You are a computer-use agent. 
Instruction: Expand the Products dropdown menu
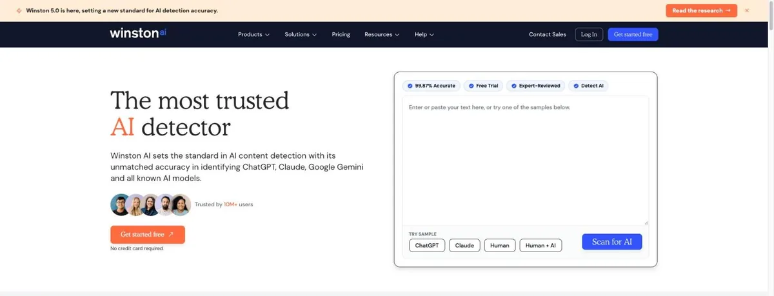pos(253,34)
